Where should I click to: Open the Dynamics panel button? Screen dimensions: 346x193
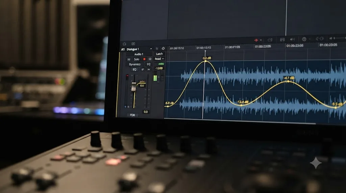click(x=134, y=64)
